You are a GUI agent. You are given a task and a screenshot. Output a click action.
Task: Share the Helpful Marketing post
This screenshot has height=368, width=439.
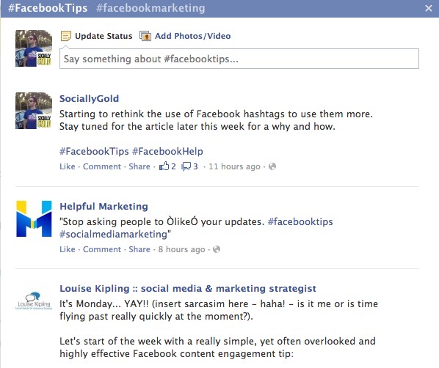pos(139,249)
